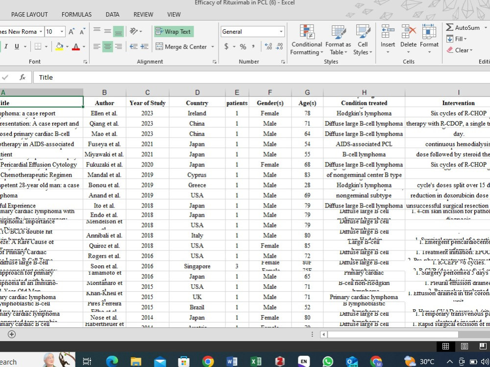Switch to the FORMULAS tab
The height and width of the screenshot is (367, 490).
coord(76,14)
